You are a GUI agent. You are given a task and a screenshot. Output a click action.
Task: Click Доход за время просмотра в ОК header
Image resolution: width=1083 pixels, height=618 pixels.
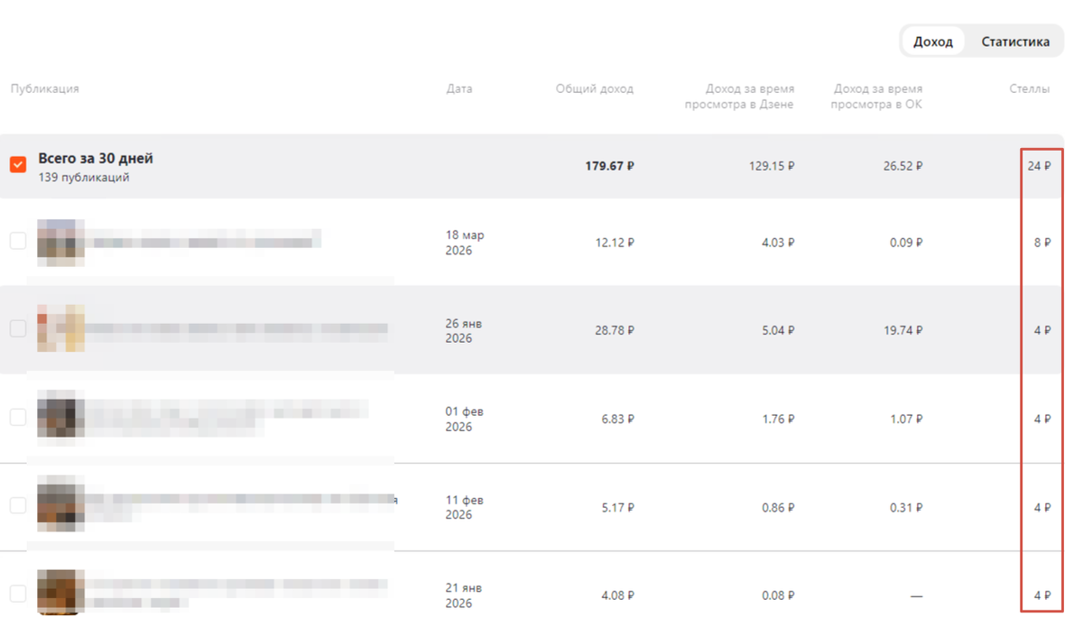(877, 97)
